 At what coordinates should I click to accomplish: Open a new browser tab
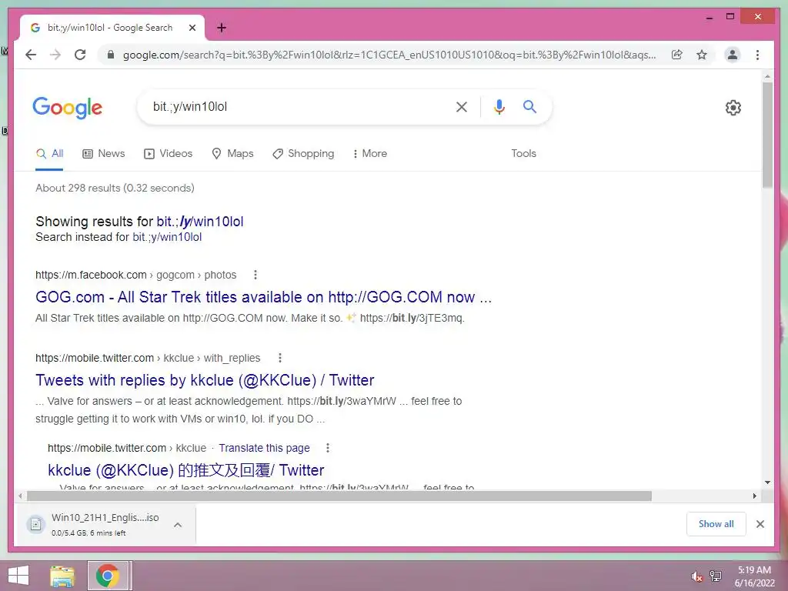(221, 28)
